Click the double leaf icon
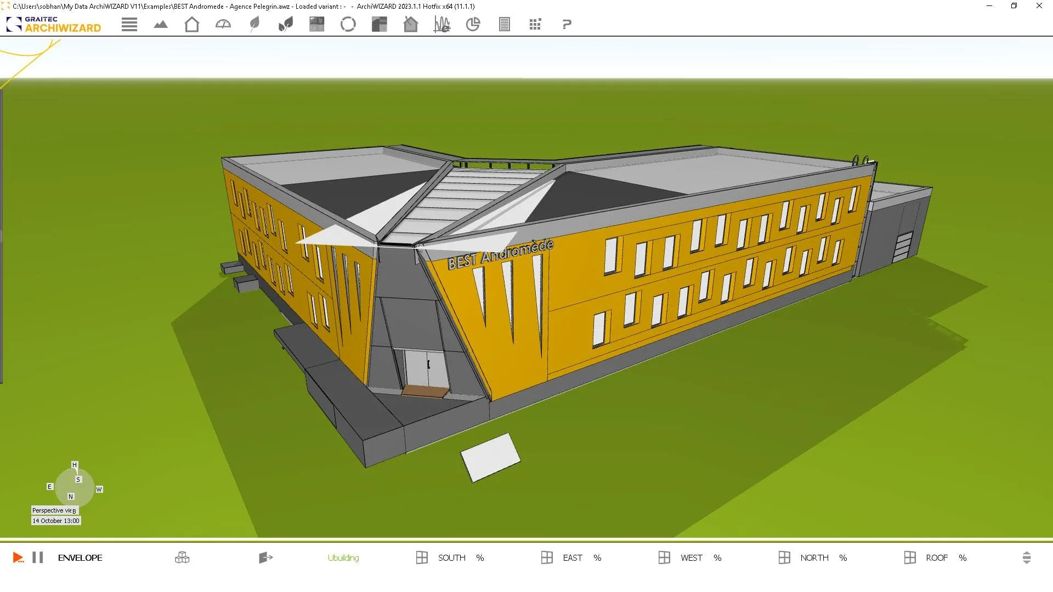 click(x=286, y=25)
